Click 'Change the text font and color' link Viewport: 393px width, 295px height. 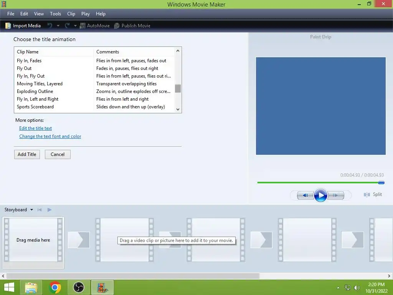(x=50, y=136)
